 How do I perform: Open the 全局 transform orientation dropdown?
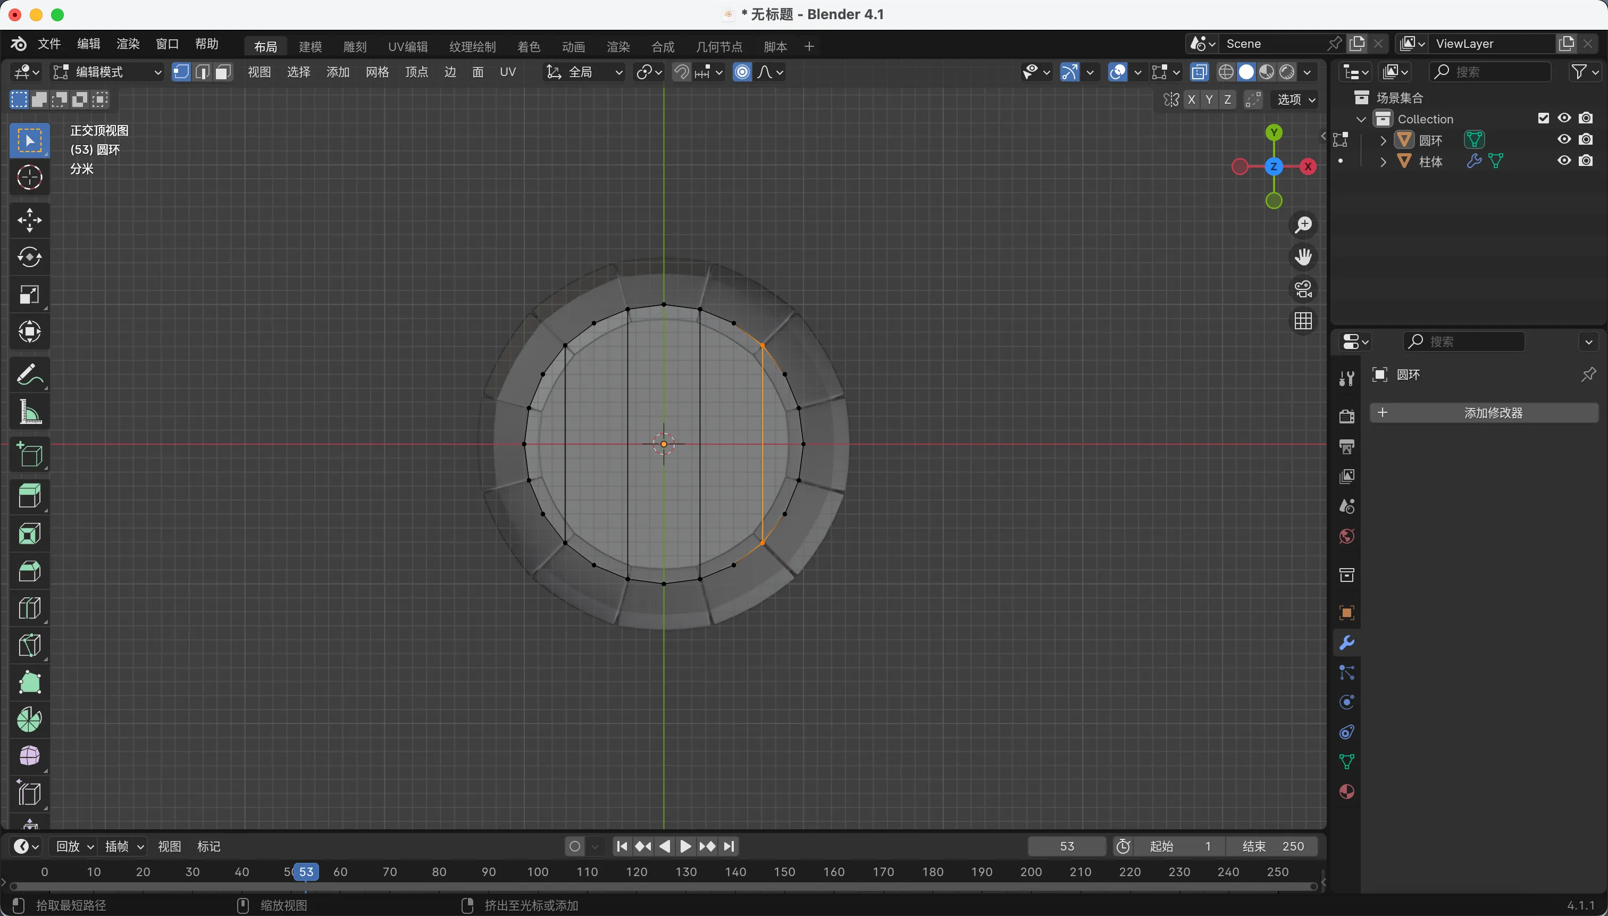tap(583, 72)
